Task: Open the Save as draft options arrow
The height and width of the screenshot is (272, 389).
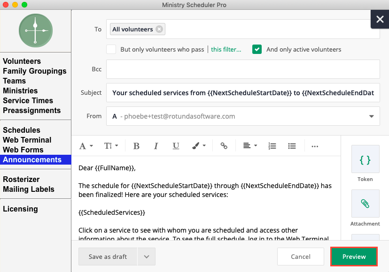Action: (147, 257)
